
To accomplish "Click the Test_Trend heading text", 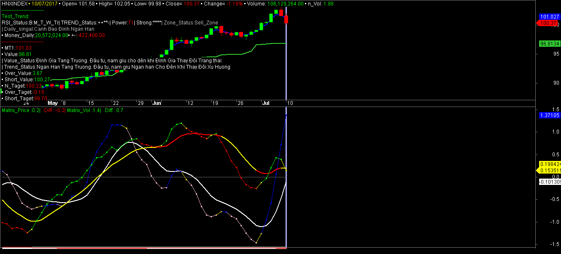I will point(16,16).
